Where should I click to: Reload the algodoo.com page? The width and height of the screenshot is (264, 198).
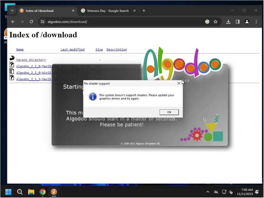tap(31, 22)
